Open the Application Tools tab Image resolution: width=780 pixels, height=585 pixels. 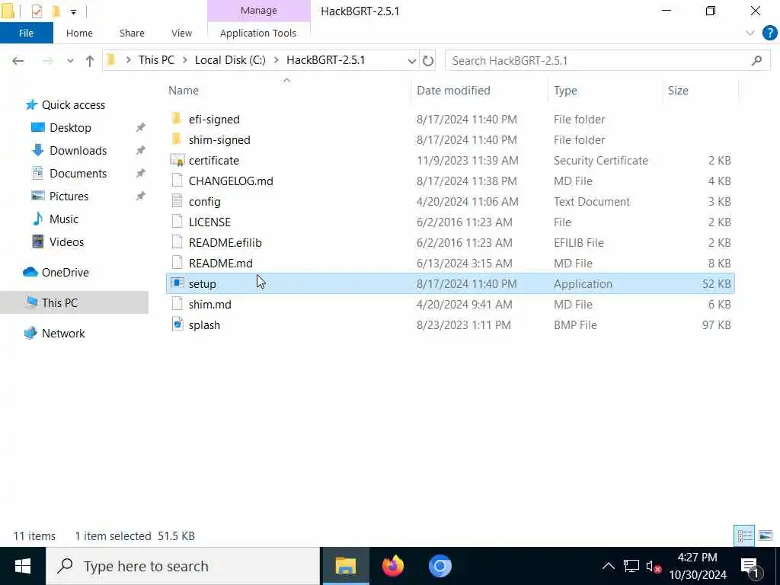pos(258,33)
